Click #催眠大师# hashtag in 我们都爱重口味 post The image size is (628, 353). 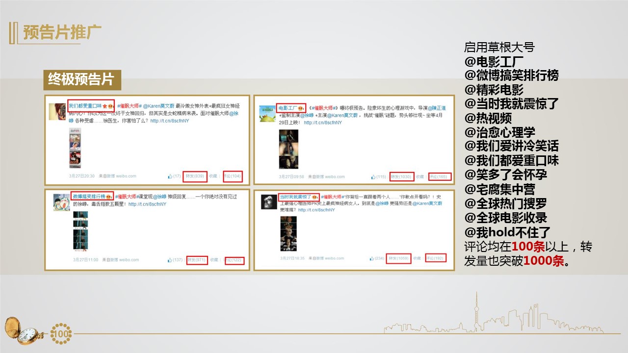(x=129, y=106)
